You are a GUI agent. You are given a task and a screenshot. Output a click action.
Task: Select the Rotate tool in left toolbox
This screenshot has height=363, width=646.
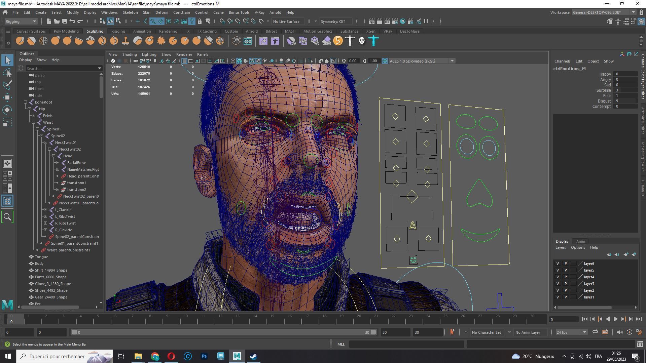[7, 110]
